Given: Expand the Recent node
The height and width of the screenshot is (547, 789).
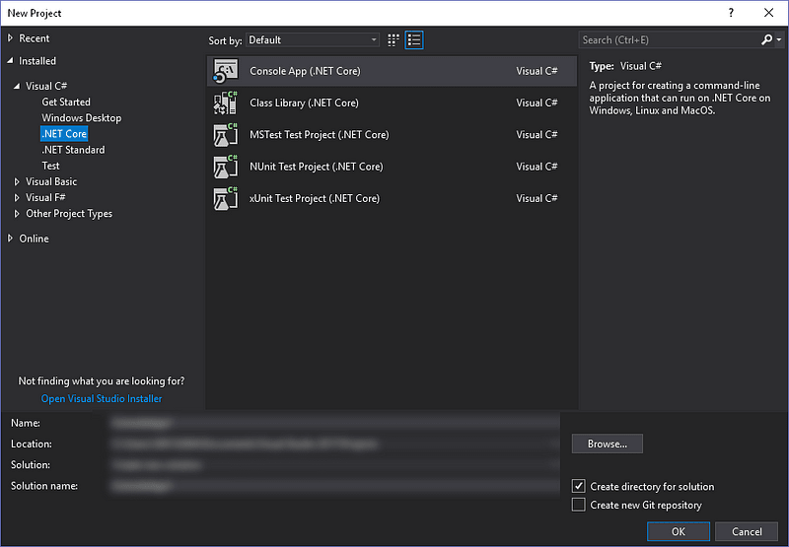Looking at the screenshot, I should (10, 38).
